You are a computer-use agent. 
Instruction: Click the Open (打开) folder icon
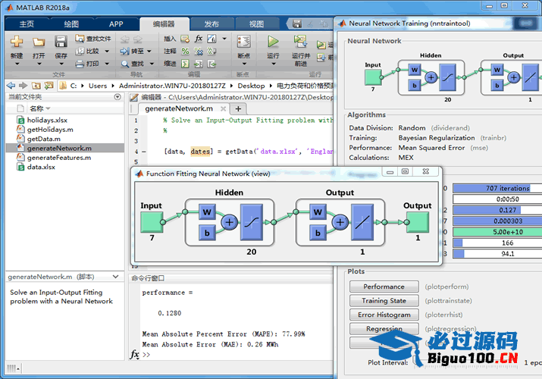pyautogui.click(x=39, y=42)
